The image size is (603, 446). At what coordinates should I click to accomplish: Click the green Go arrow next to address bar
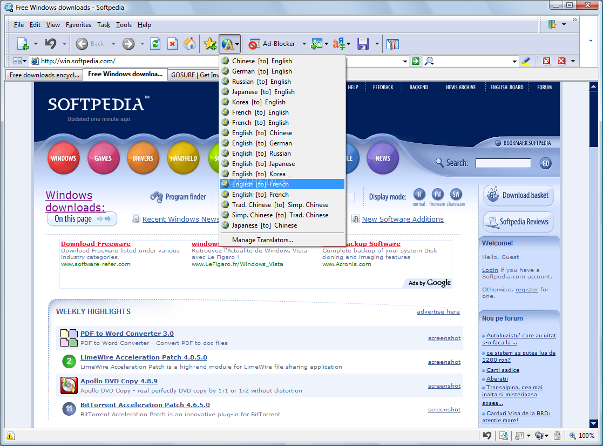point(416,61)
